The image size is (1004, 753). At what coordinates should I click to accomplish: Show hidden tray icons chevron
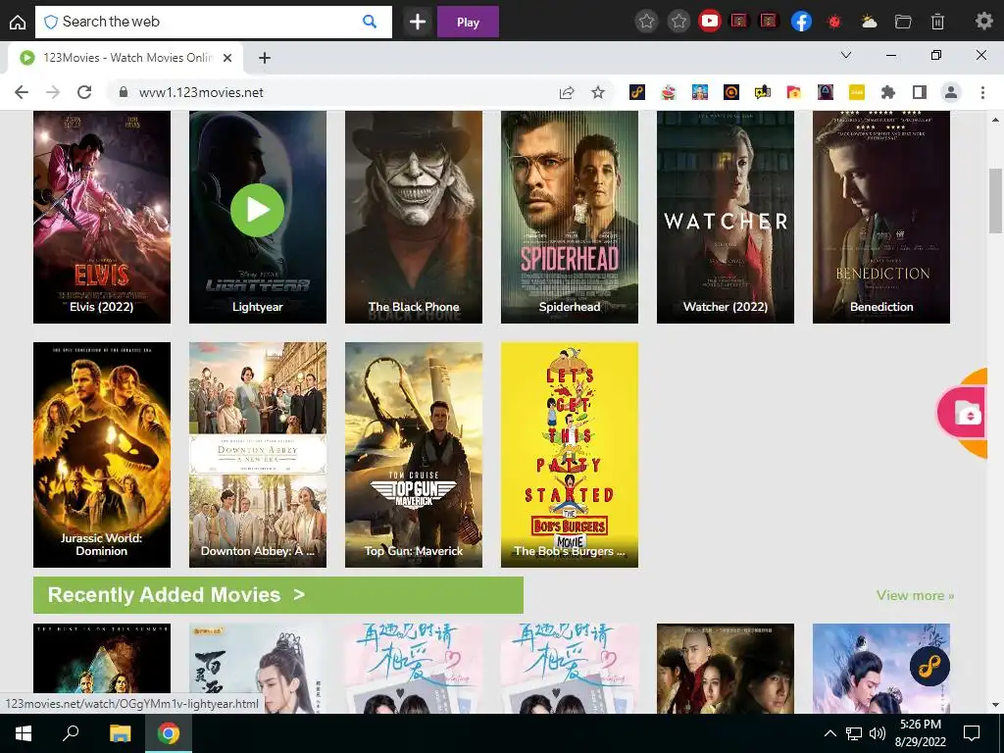click(x=829, y=733)
